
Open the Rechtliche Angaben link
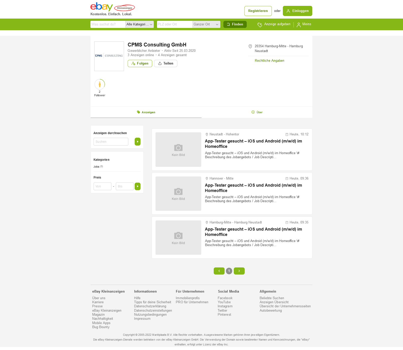click(x=269, y=61)
